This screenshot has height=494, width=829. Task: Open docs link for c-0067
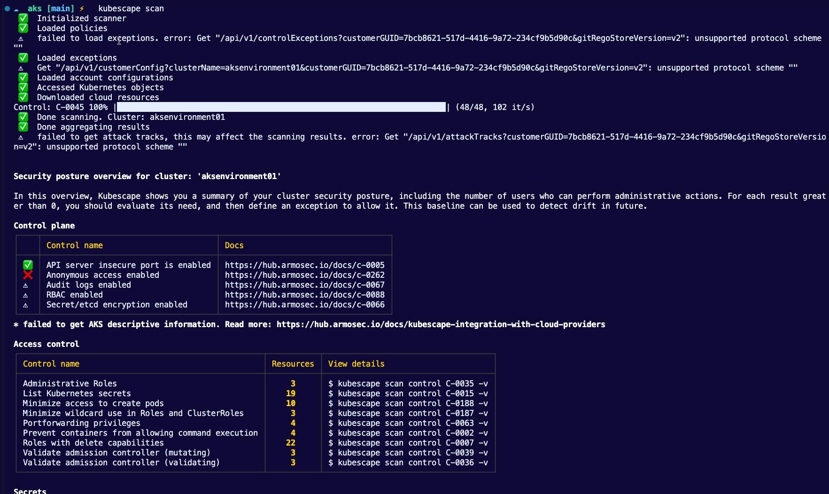305,285
